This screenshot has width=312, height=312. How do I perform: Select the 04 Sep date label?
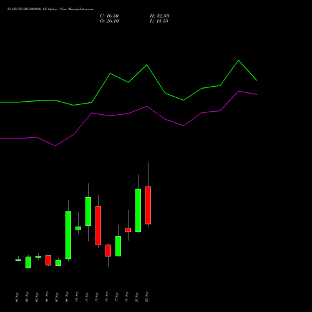[47, 297]
